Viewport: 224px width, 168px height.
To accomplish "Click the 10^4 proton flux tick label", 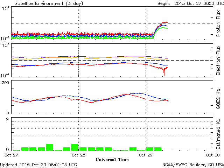I will click(x=6, y=9).
